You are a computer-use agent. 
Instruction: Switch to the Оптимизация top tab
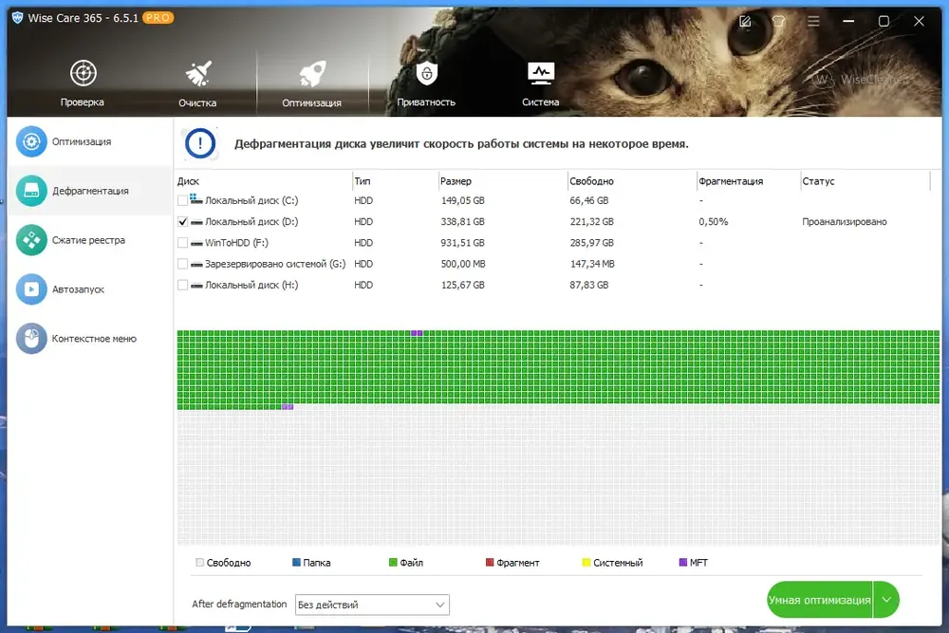pyautogui.click(x=311, y=83)
